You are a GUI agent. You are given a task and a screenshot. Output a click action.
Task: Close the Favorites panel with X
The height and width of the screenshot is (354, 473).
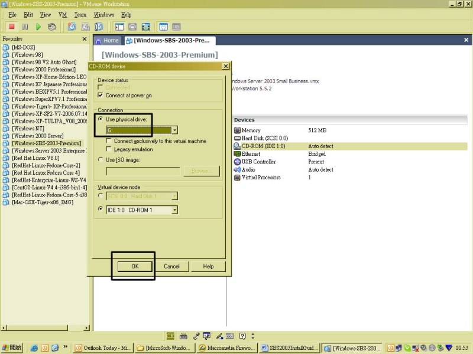point(85,39)
